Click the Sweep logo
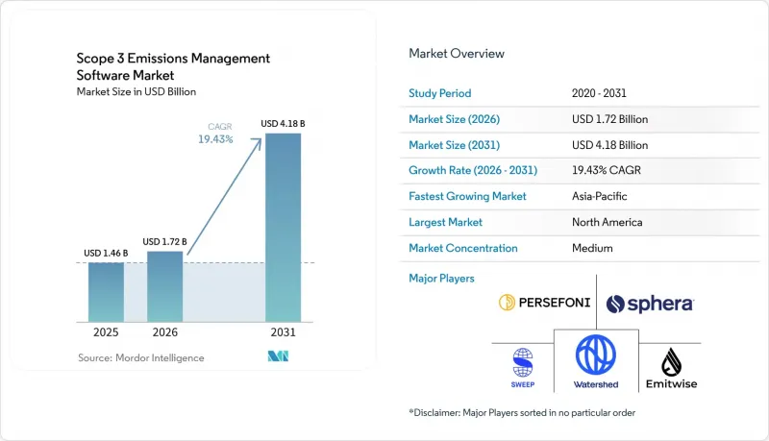This screenshot has height=441, width=769. [523, 368]
